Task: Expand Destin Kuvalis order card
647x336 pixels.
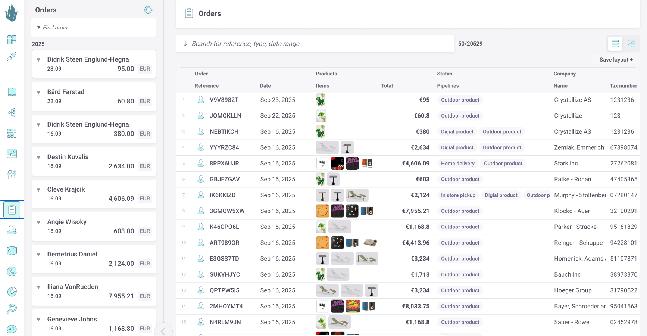Action: click(38, 157)
